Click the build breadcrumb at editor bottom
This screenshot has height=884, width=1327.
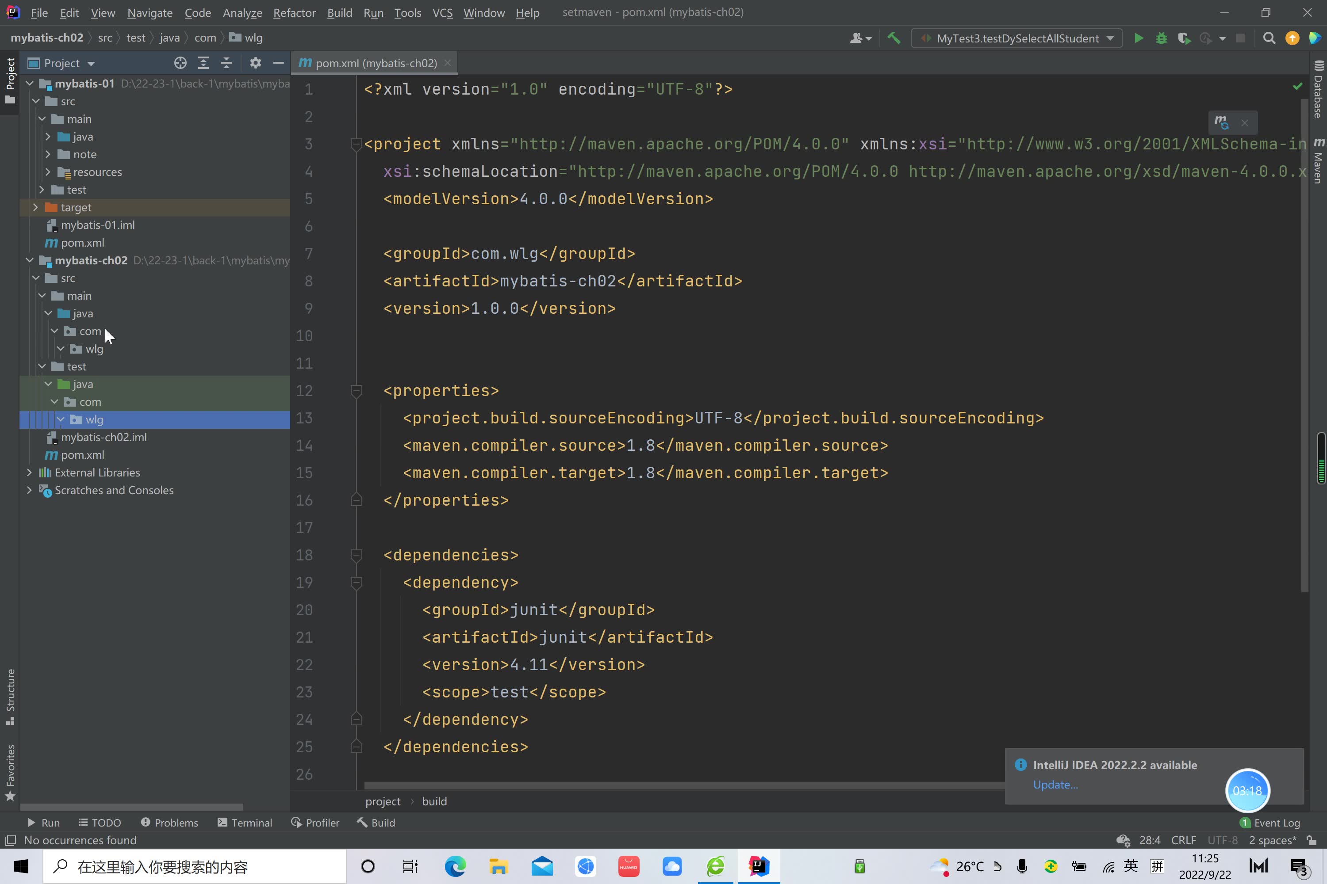point(434,801)
